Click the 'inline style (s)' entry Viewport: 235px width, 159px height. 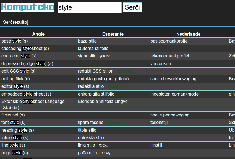pyautogui.click(x=15, y=138)
